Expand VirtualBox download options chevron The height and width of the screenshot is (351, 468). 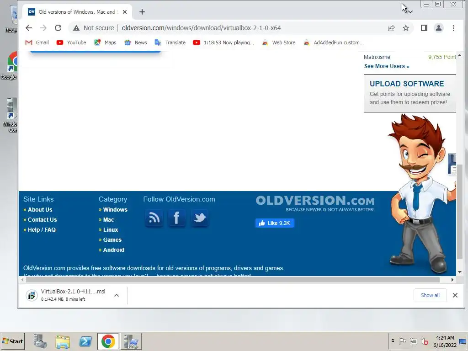click(x=117, y=296)
